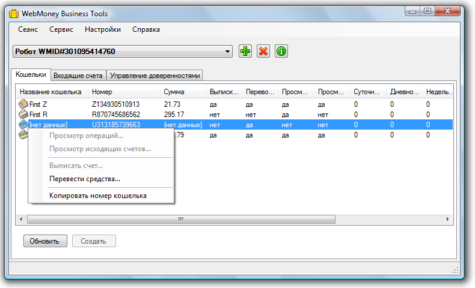Click the First Z wallet icon
Viewport: 475px width, 288px height.
tap(23, 104)
